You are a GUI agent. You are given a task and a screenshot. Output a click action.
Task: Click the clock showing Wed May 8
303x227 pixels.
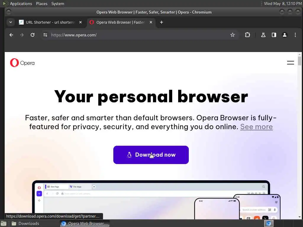click(283, 4)
